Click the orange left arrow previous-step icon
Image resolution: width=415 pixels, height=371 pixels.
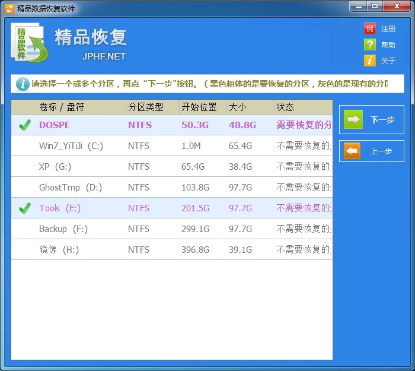click(x=352, y=151)
